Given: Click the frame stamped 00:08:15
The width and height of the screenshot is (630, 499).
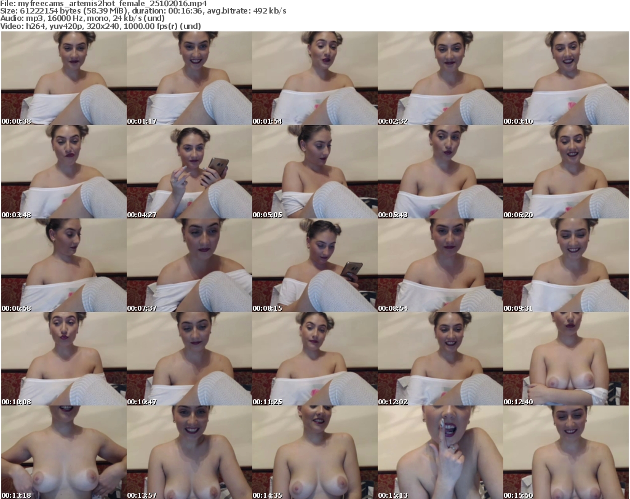Looking at the screenshot, I should pyautogui.click(x=315, y=265).
